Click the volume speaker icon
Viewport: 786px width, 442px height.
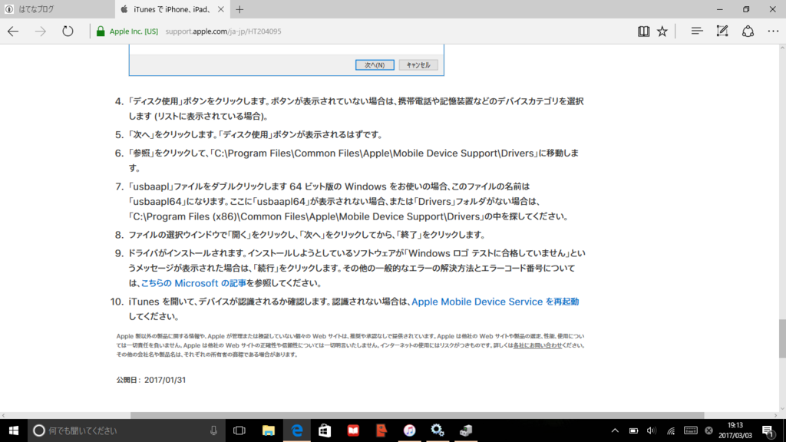(x=651, y=430)
